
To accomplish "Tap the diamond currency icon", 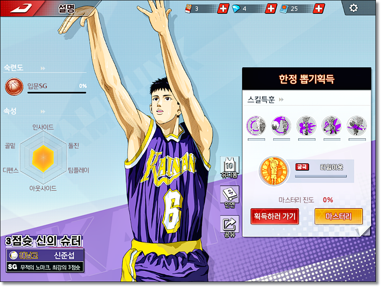I will coord(236,9).
